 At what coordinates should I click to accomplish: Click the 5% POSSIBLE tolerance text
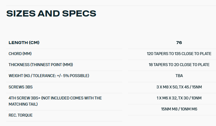coord(76,75)
